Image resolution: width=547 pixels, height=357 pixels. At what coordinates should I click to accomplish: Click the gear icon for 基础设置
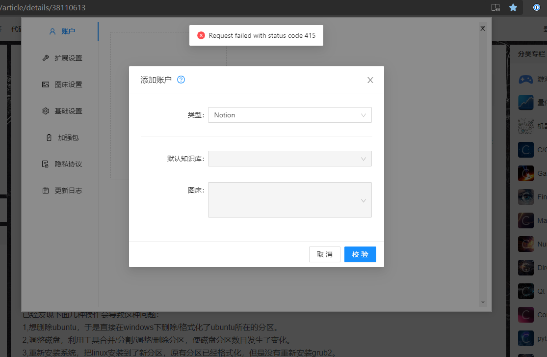45,110
